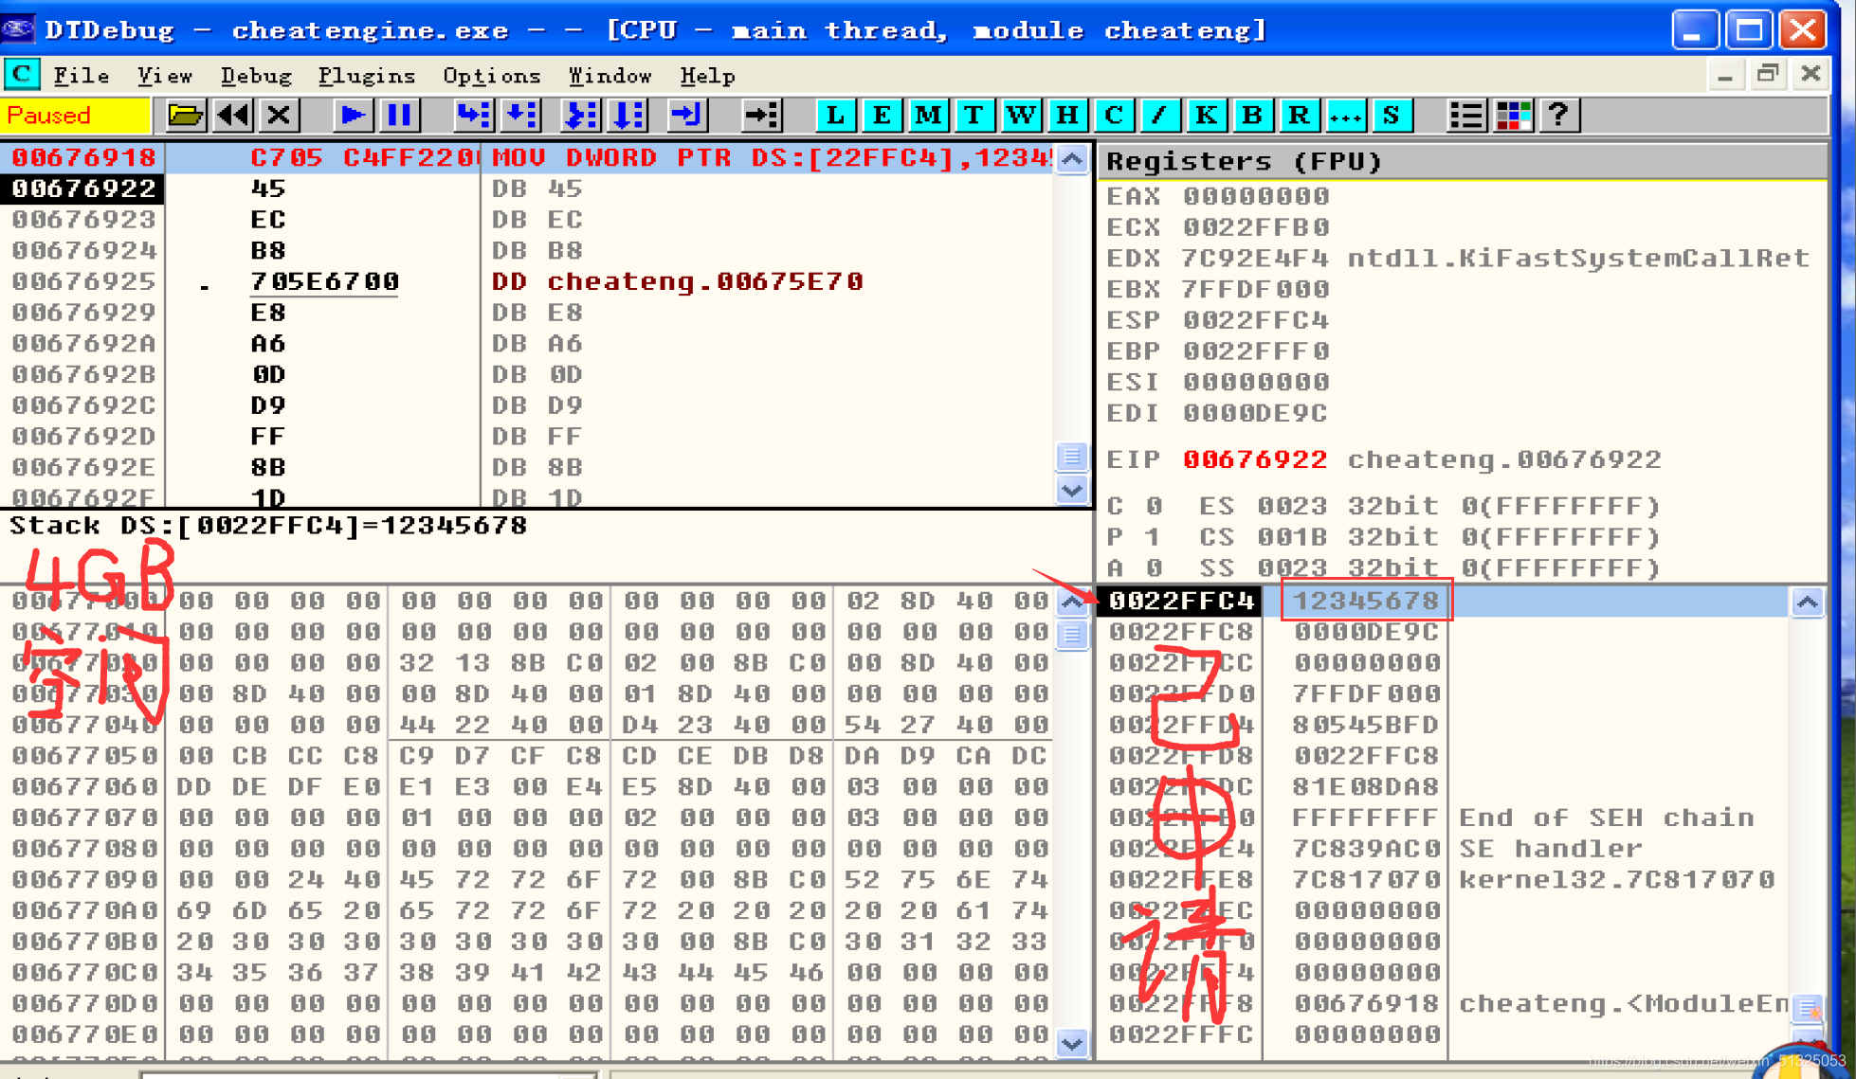Show Windows with W button

click(x=1021, y=116)
